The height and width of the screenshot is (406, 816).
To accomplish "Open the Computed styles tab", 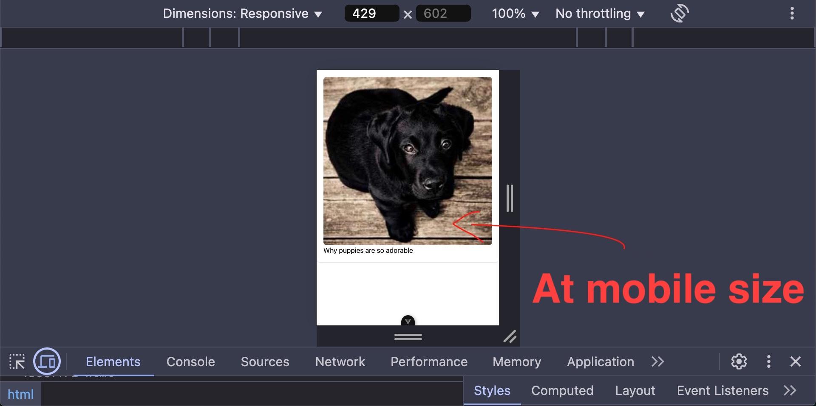I will 562,390.
